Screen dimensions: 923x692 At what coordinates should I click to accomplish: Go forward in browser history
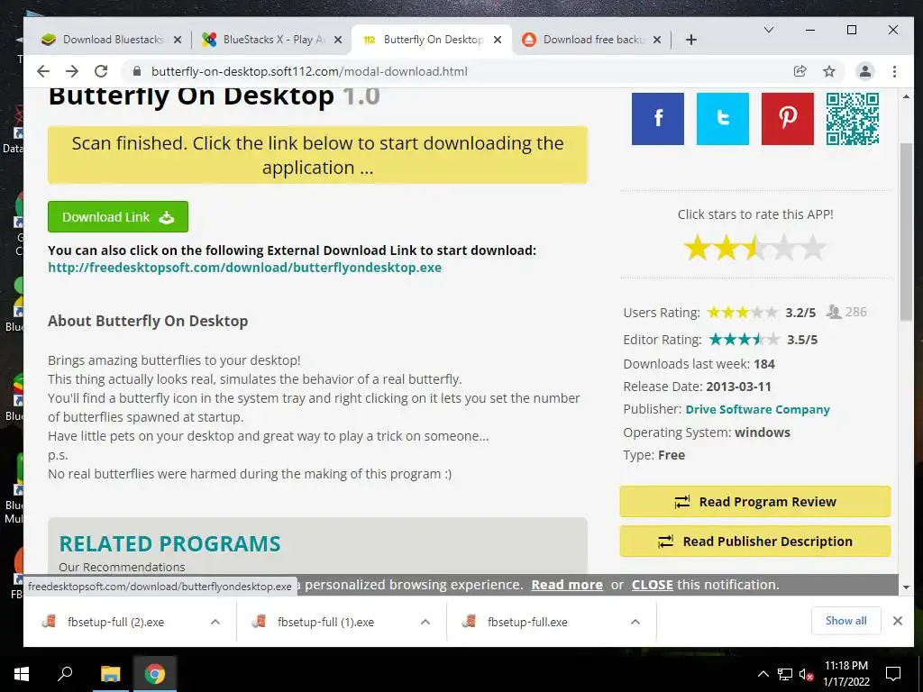tap(72, 71)
